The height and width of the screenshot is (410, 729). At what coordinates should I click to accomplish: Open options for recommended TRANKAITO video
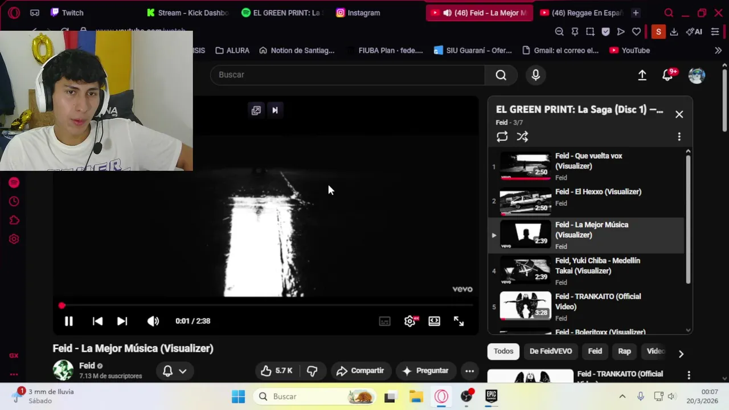(x=689, y=375)
